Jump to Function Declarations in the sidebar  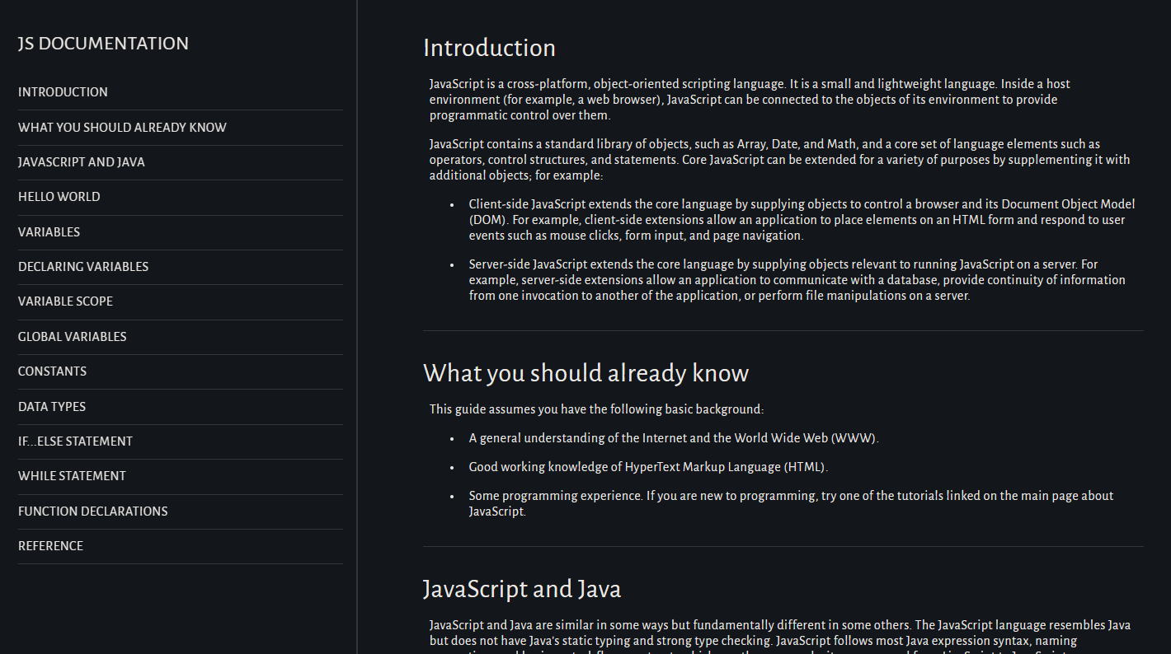coord(93,512)
